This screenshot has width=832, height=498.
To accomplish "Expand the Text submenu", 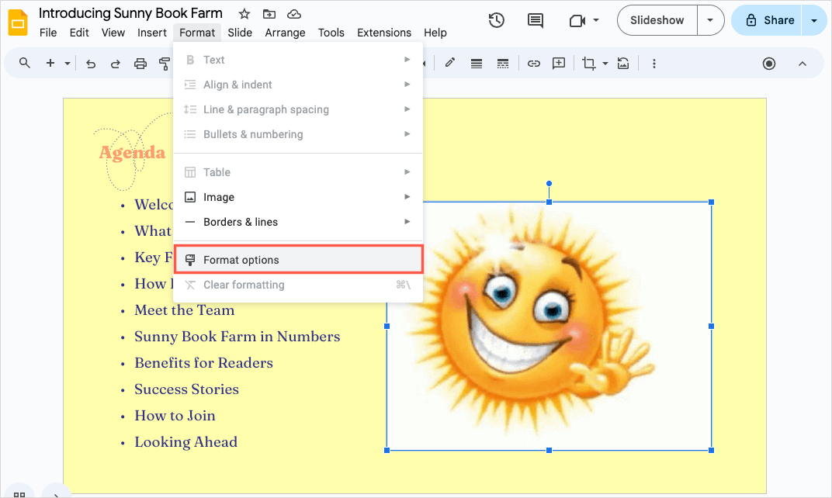I will coord(407,60).
